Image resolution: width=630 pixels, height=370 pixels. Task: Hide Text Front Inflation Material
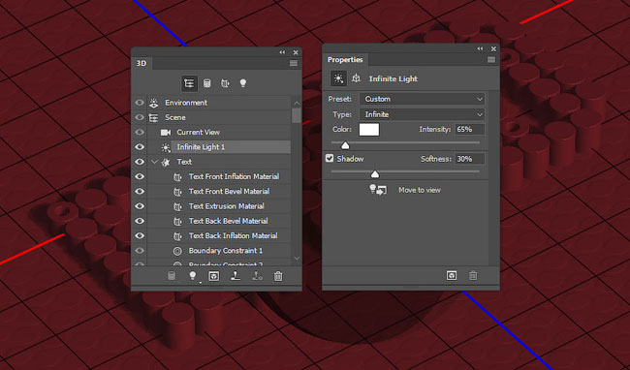140,176
